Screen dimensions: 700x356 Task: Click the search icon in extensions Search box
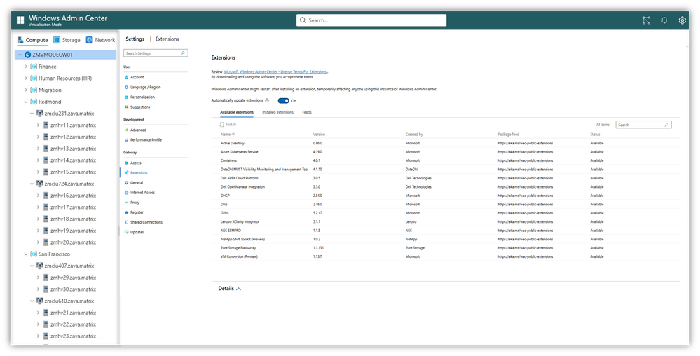click(x=666, y=125)
